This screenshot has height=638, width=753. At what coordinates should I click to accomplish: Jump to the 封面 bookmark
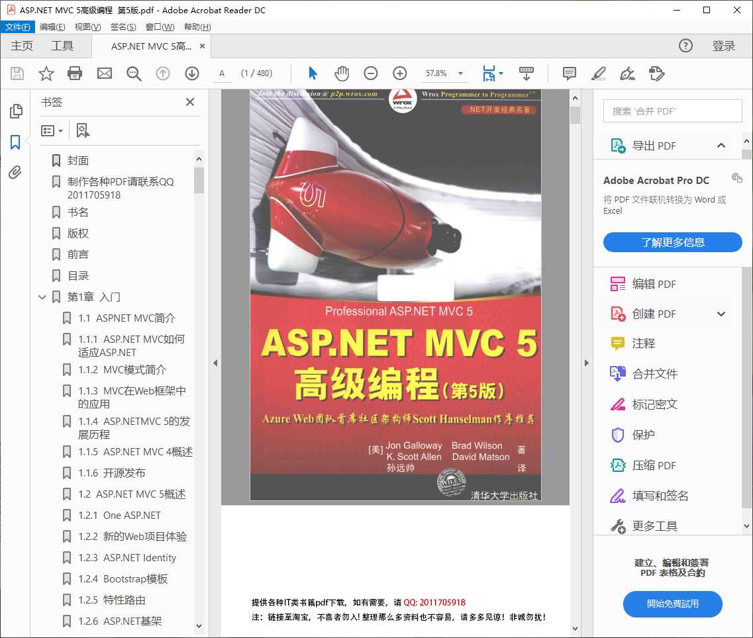coord(77,160)
